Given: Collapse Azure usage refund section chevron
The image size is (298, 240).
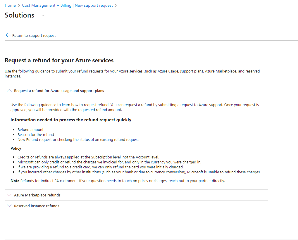Looking at the screenshot, I should click(x=9, y=91).
